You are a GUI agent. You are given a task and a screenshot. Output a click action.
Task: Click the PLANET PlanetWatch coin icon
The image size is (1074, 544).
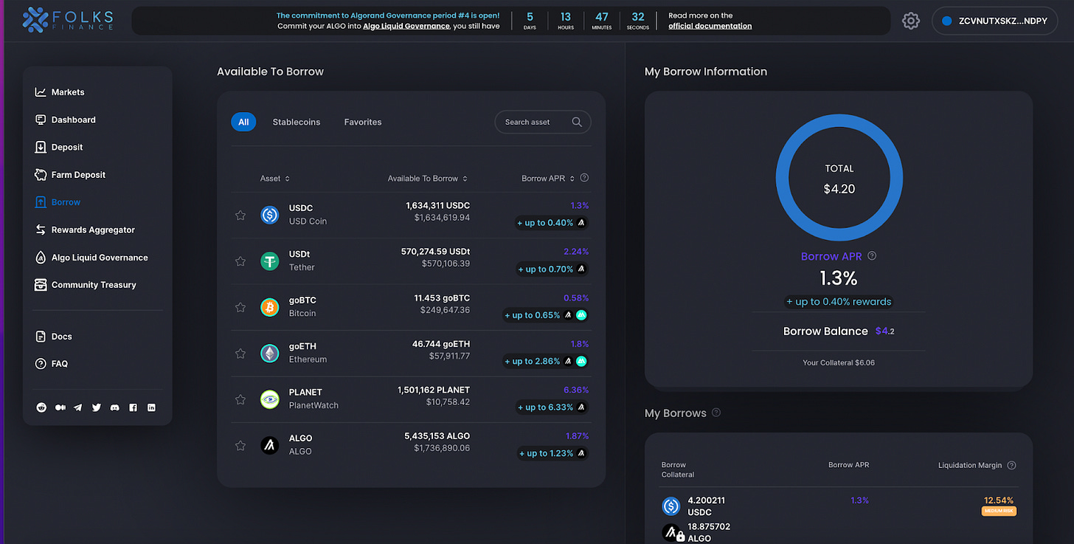point(270,399)
